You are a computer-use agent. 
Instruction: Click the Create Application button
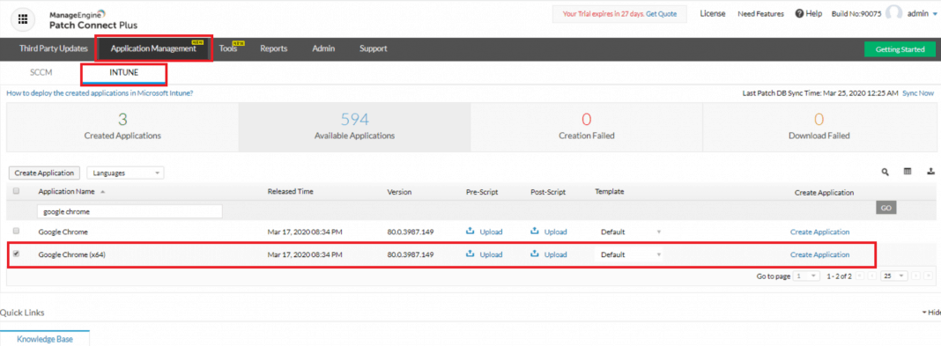[x=45, y=173]
